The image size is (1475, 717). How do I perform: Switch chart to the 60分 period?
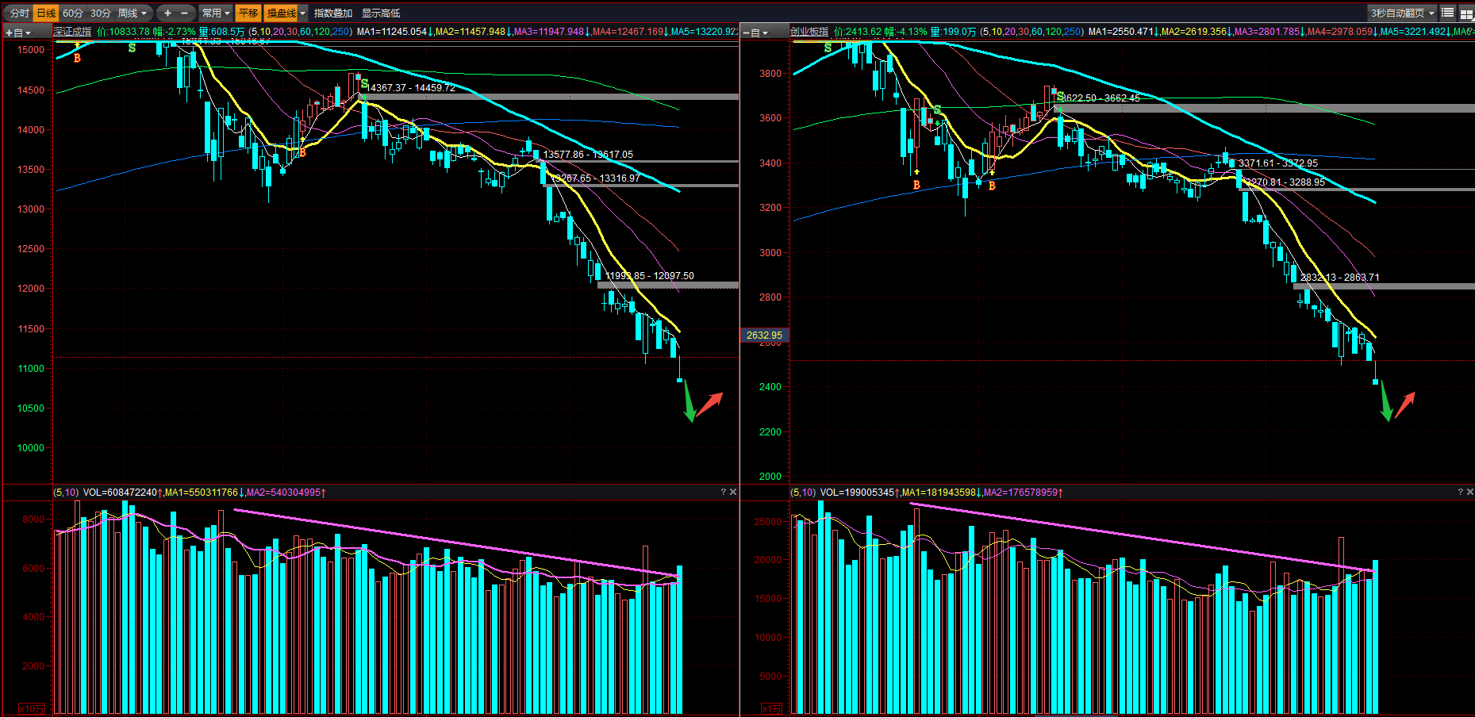(73, 13)
